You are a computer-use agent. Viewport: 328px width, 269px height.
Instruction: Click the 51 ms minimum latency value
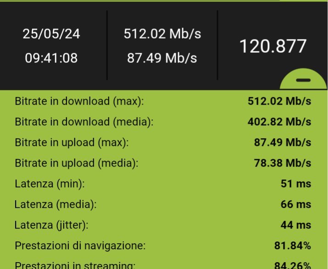(x=296, y=184)
